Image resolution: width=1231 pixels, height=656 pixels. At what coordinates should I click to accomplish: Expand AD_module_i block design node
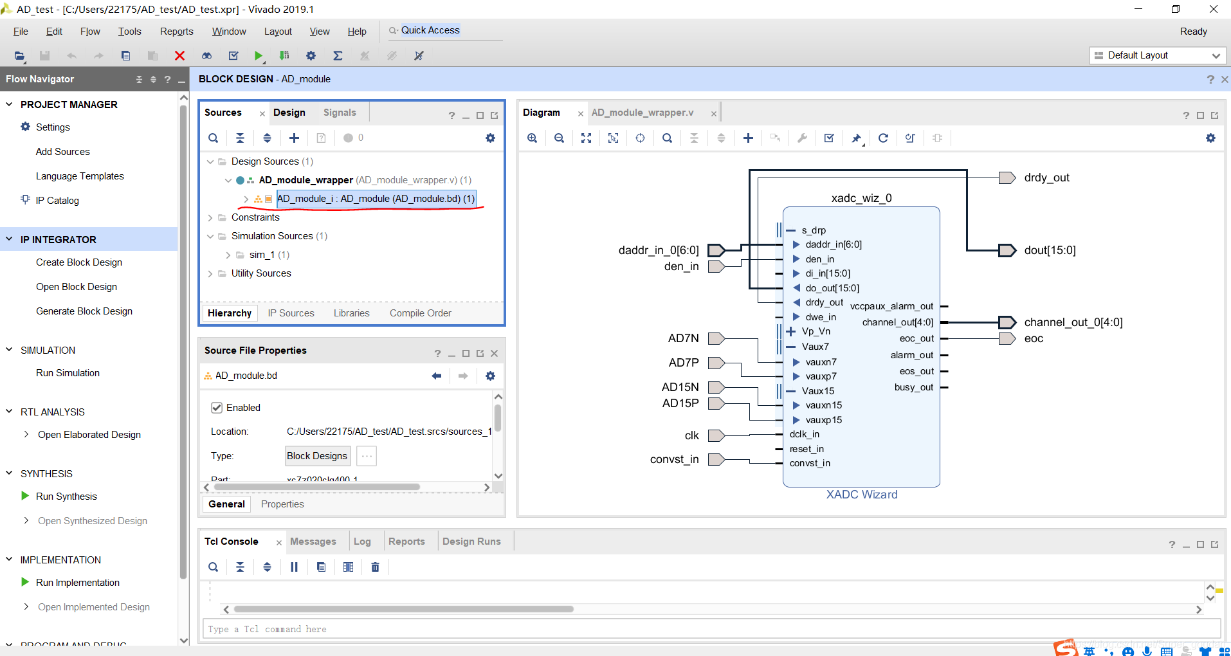click(x=246, y=199)
